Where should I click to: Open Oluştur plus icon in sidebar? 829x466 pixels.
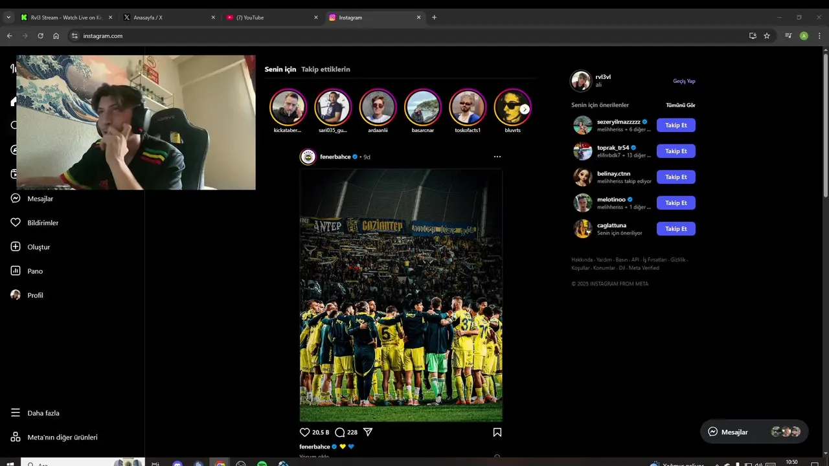tap(16, 247)
